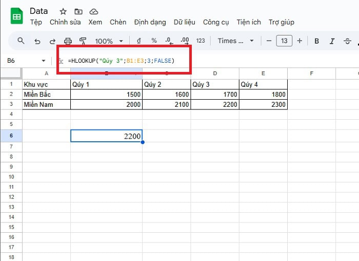Open the name box dropdown arrow
The width and height of the screenshot is (359, 261).
click(x=43, y=61)
